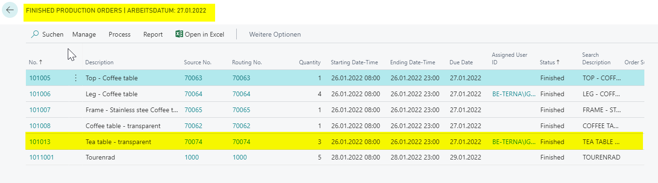Click Ending Date-Time column header
This screenshot has height=183, width=658.
(x=413, y=62)
